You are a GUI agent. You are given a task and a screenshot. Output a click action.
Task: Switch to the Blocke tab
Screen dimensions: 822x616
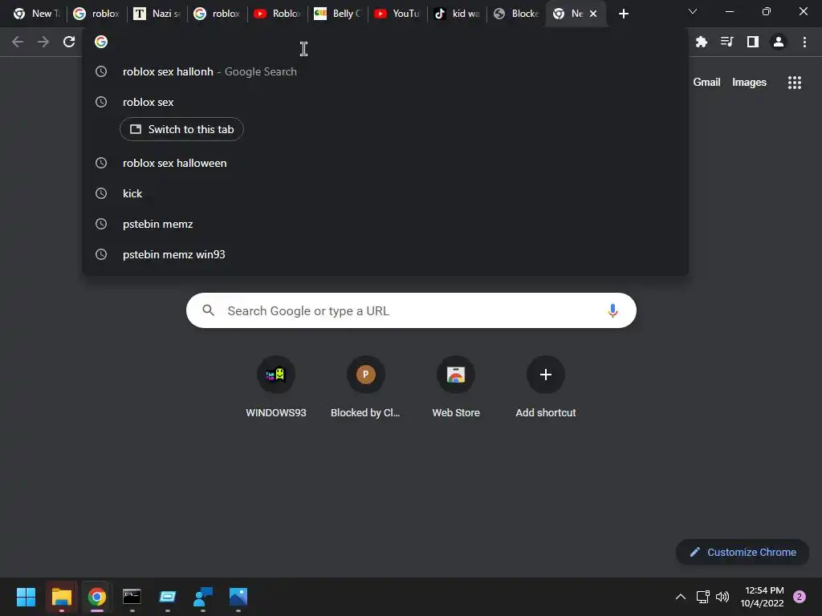[516, 14]
